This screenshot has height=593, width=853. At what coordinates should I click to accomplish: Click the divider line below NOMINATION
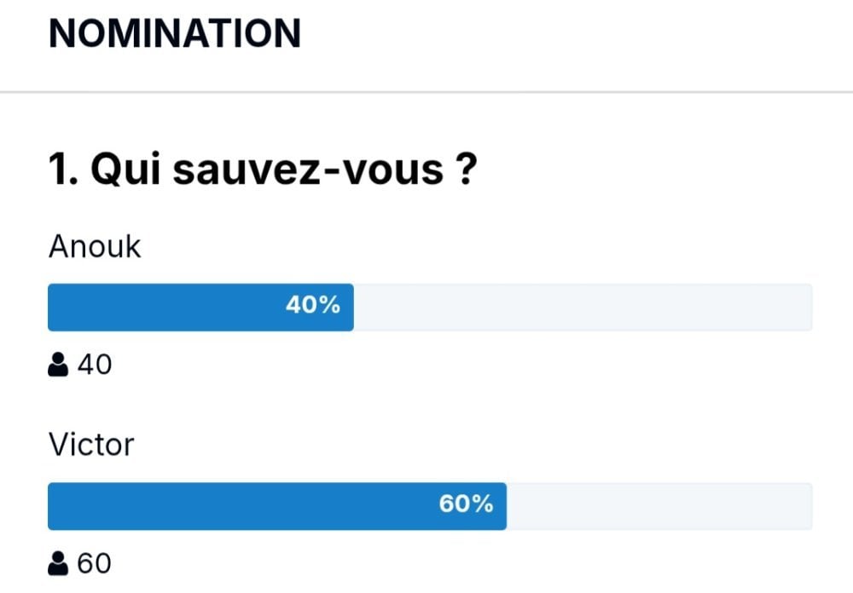click(x=426, y=92)
